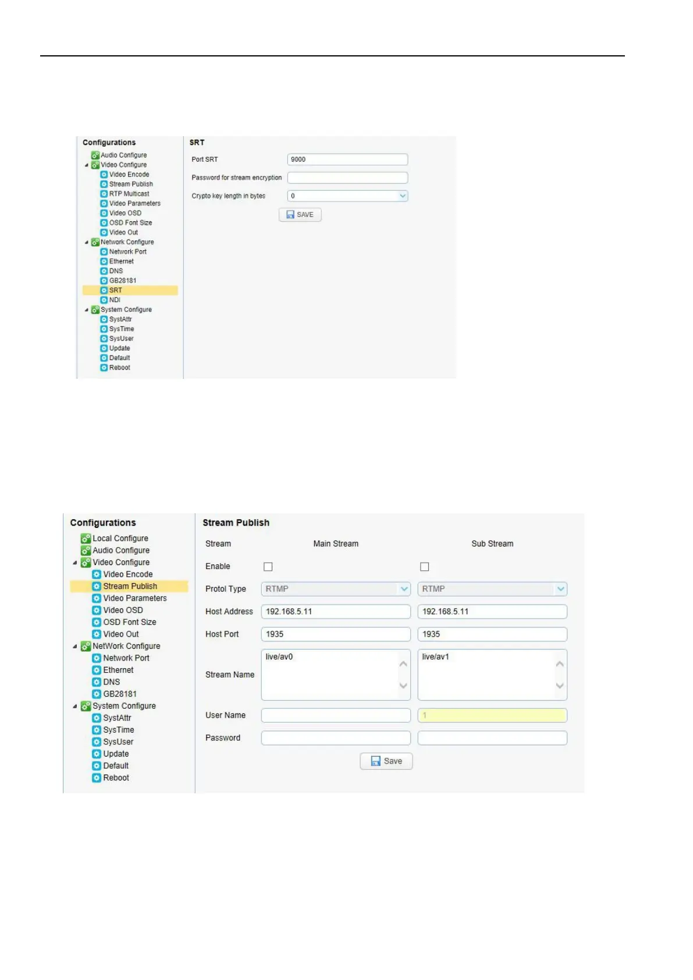Click OSD Font Size icon in upper panel
Viewport: 693px width, 980px height.
[x=104, y=223]
